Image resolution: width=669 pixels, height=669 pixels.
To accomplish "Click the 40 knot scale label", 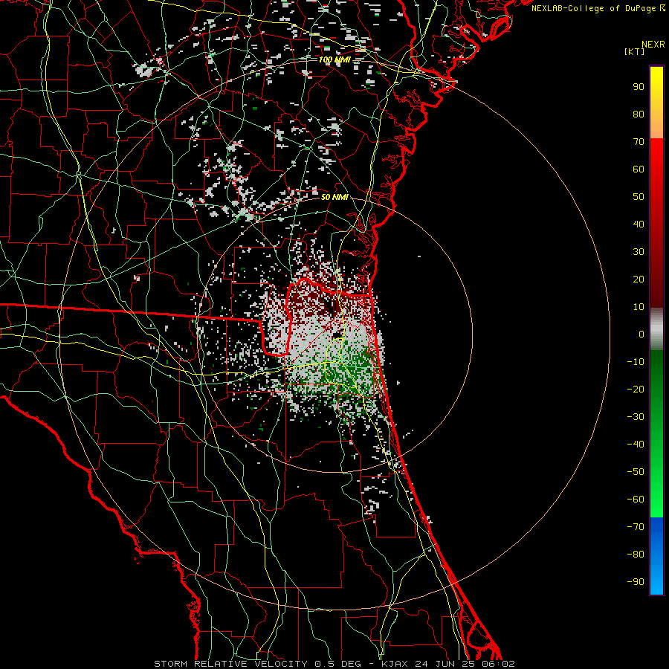I will [x=639, y=224].
